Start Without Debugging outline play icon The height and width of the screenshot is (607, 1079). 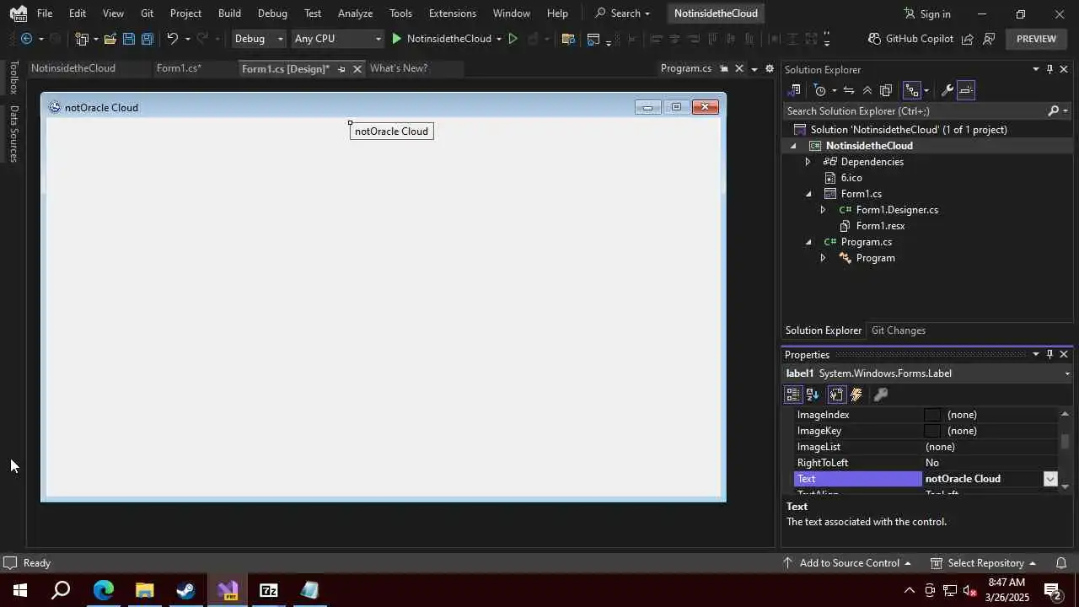click(x=513, y=39)
